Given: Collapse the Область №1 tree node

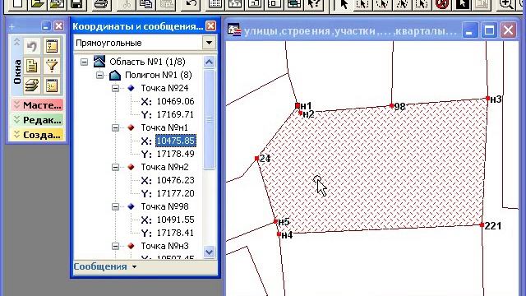Looking at the screenshot, I should (84, 62).
